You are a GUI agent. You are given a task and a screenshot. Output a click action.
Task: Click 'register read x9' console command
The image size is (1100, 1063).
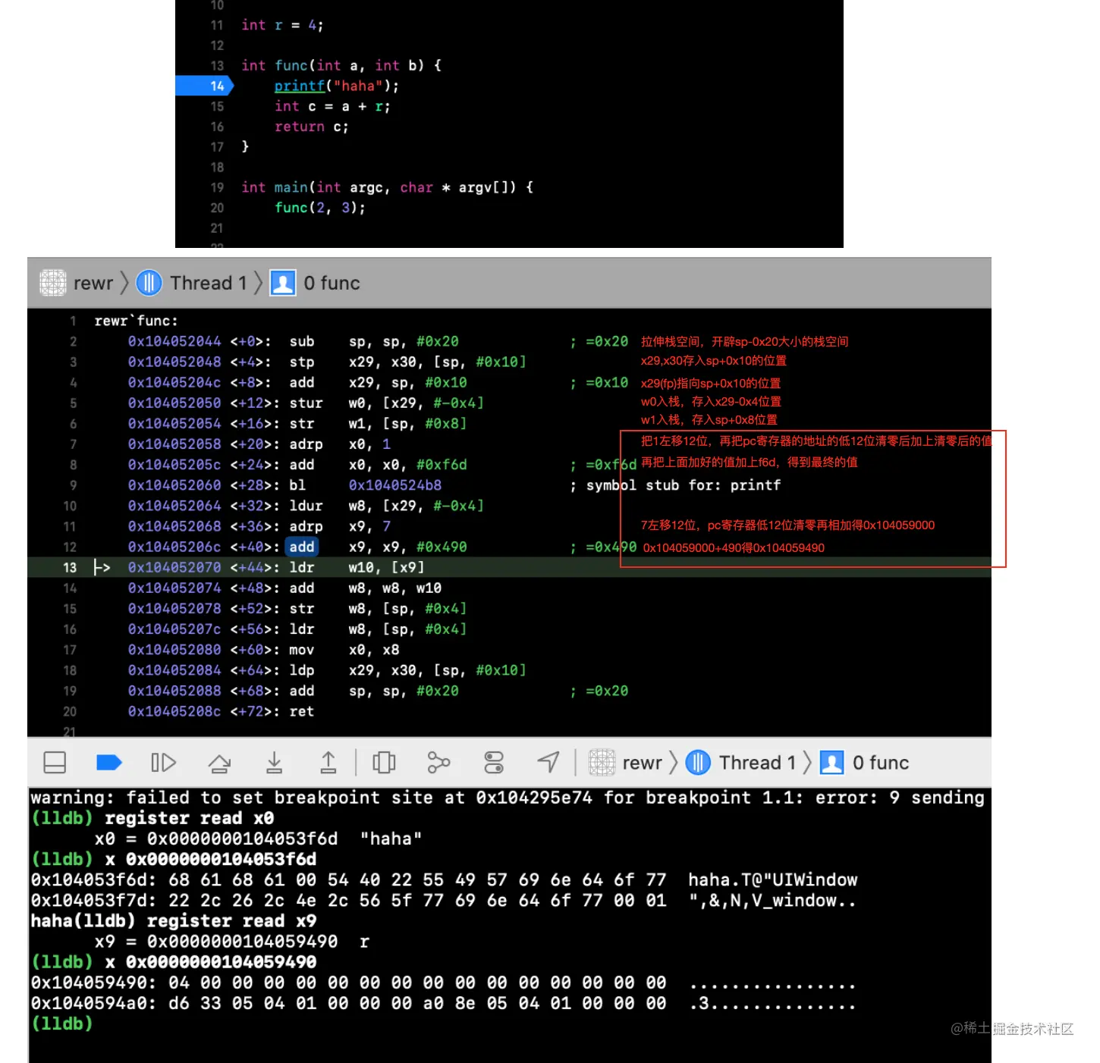point(231,920)
